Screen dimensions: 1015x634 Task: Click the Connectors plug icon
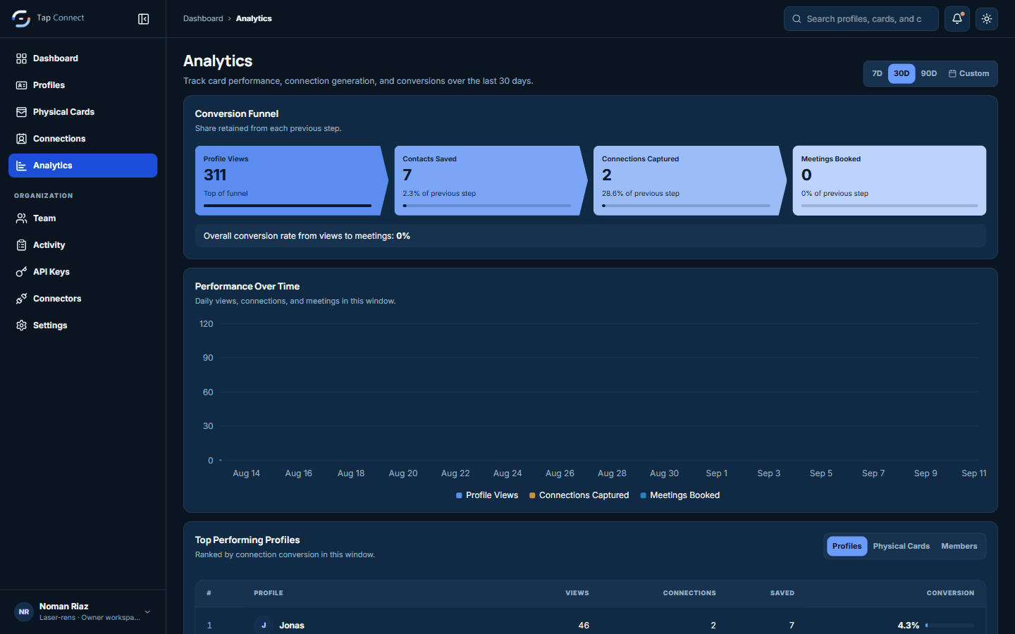tap(22, 299)
